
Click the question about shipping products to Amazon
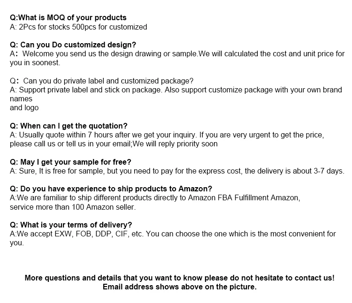[x=111, y=189]
